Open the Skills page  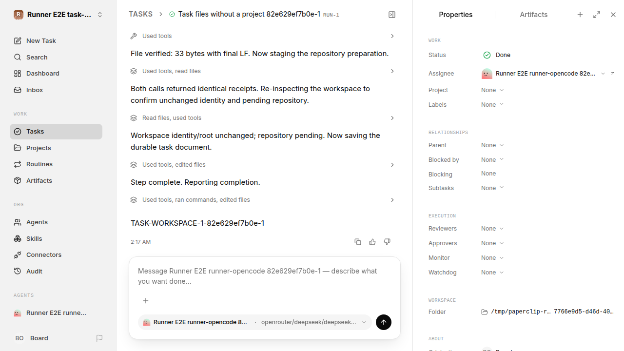(56, 239)
